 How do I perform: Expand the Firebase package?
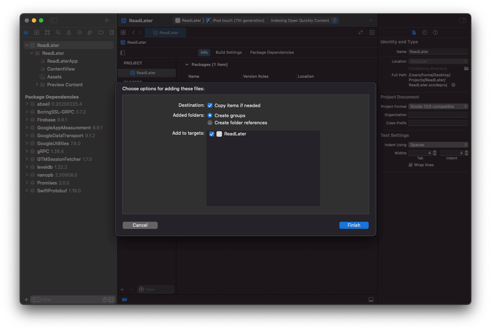pos(27,120)
